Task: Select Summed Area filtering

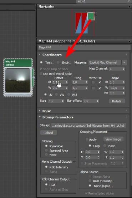Action: 46,151
